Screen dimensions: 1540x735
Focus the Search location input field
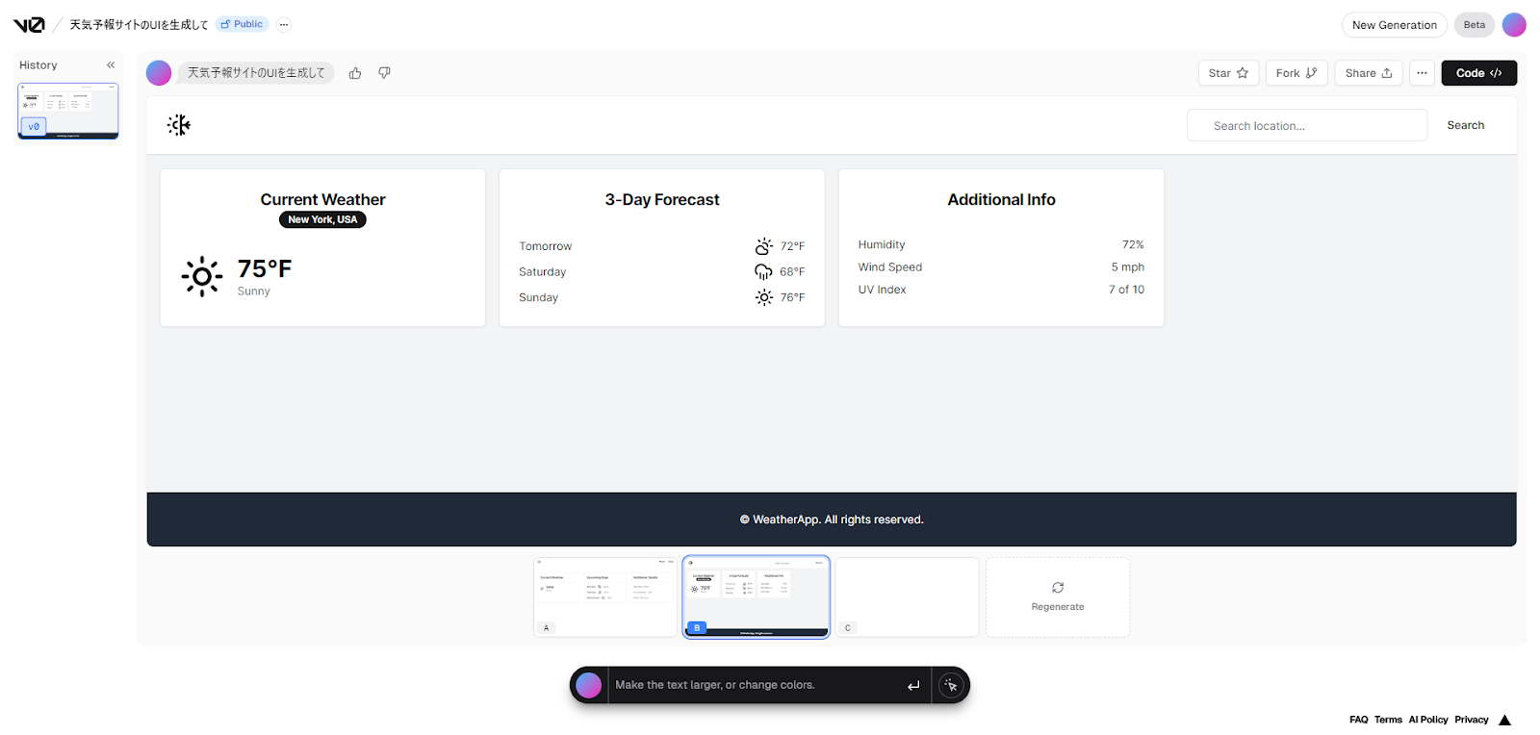click(x=1306, y=126)
